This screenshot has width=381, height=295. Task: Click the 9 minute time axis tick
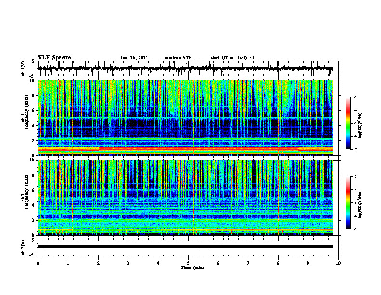(x=308, y=263)
